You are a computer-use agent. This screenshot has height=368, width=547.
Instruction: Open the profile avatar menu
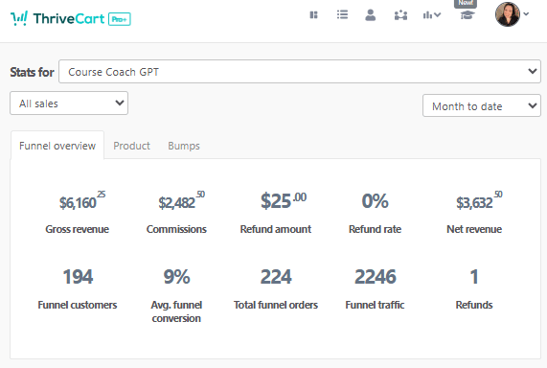click(508, 14)
